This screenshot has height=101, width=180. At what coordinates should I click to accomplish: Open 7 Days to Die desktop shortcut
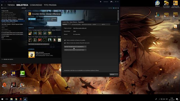[x=13, y=85]
